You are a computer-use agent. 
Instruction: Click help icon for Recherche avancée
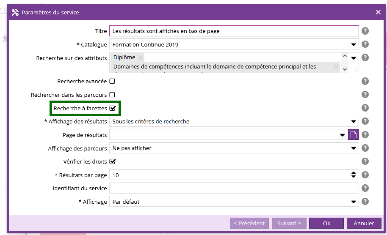(x=365, y=81)
